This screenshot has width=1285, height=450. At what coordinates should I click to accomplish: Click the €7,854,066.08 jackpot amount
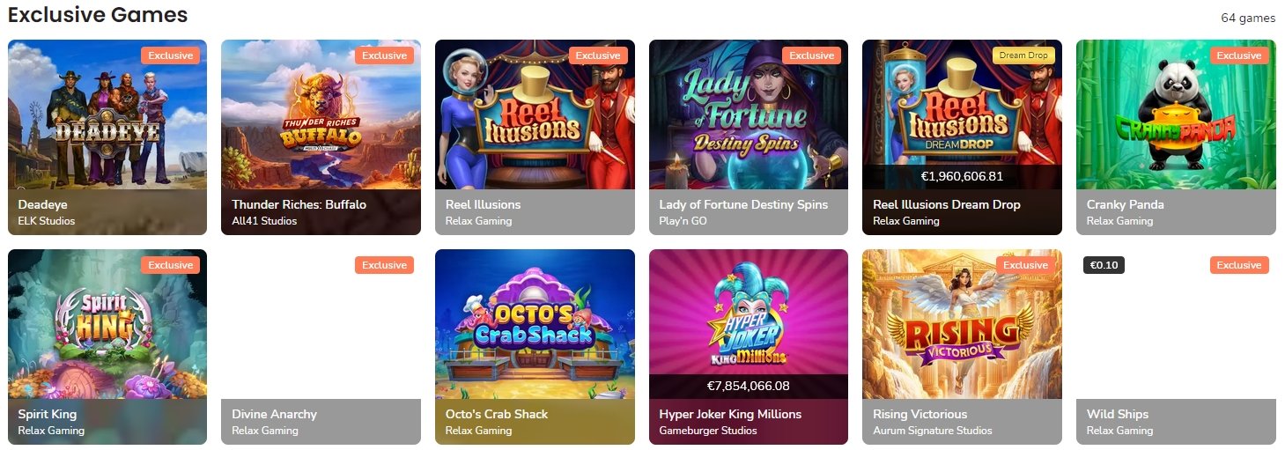tap(749, 386)
